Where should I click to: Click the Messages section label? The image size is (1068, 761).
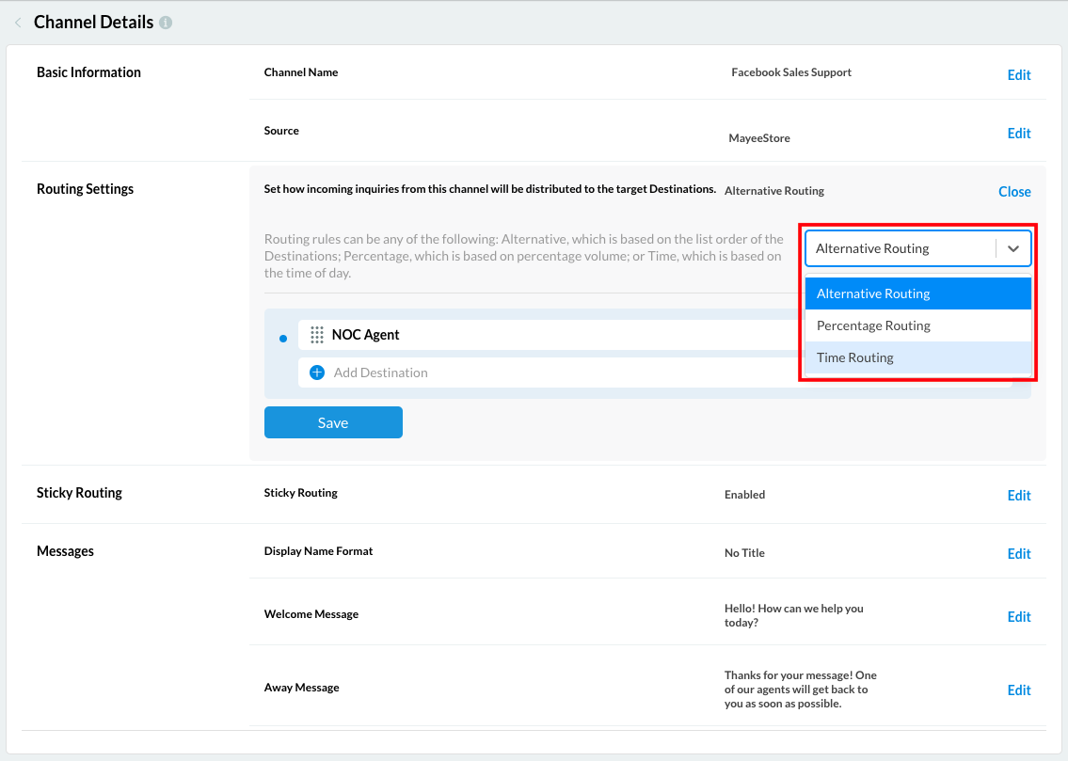[x=65, y=551]
